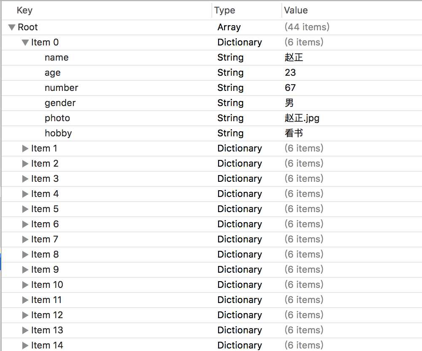Click the number value 67

click(x=290, y=88)
